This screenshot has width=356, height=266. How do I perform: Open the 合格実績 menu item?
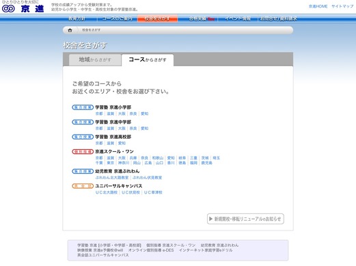point(202,18)
